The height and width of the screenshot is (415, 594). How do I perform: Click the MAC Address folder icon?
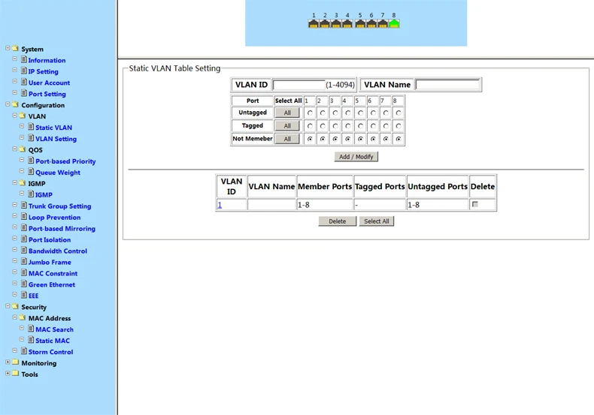pos(23,317)
